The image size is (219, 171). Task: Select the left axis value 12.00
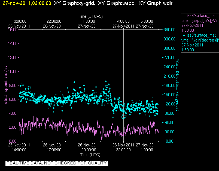tap(13, 57)
